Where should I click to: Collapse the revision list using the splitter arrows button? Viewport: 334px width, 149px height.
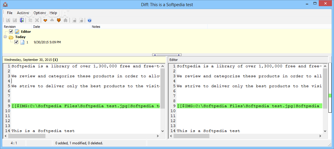click(167, 55)
